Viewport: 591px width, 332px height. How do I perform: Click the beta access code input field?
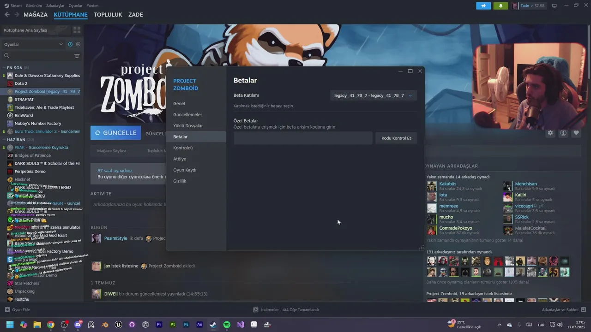tap(303, 138)
